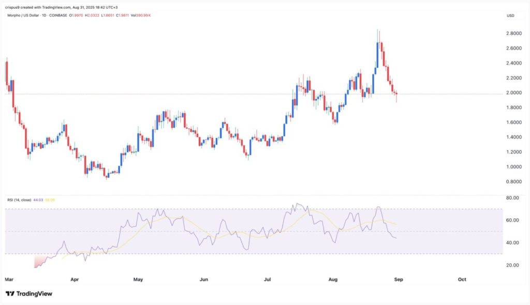Select the May label on time axis

click(138, 279)
